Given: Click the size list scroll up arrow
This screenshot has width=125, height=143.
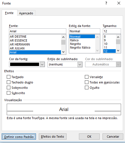Looking at the screenshot, I should [x=118, y=37].
